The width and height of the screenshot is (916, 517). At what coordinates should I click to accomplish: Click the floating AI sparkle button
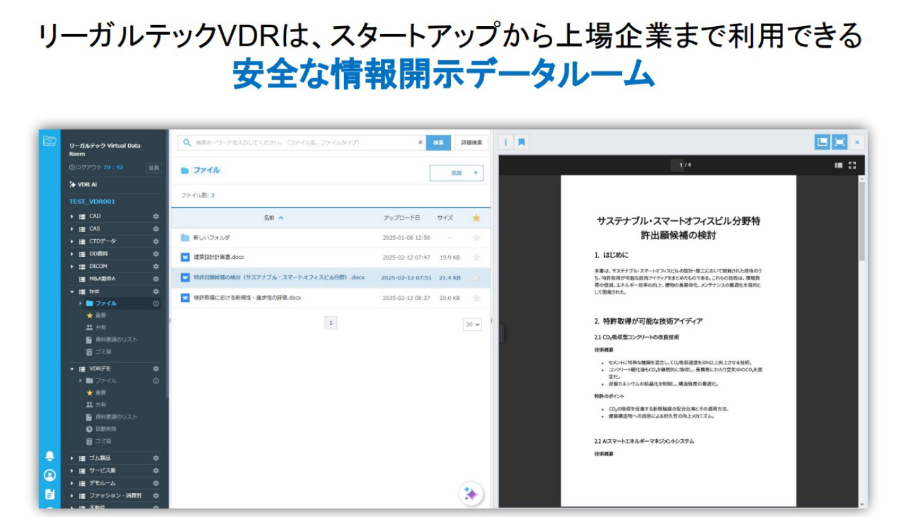[470, 493]
